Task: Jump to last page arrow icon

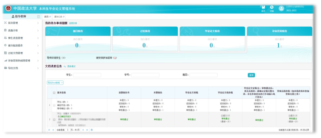Action: tap(87, 130)
